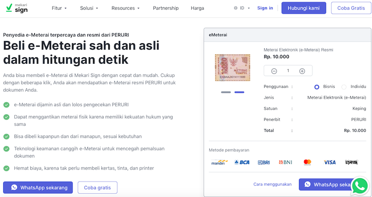
Task: Click the Coba gratis outline button
Action: (x=98, y=188)
